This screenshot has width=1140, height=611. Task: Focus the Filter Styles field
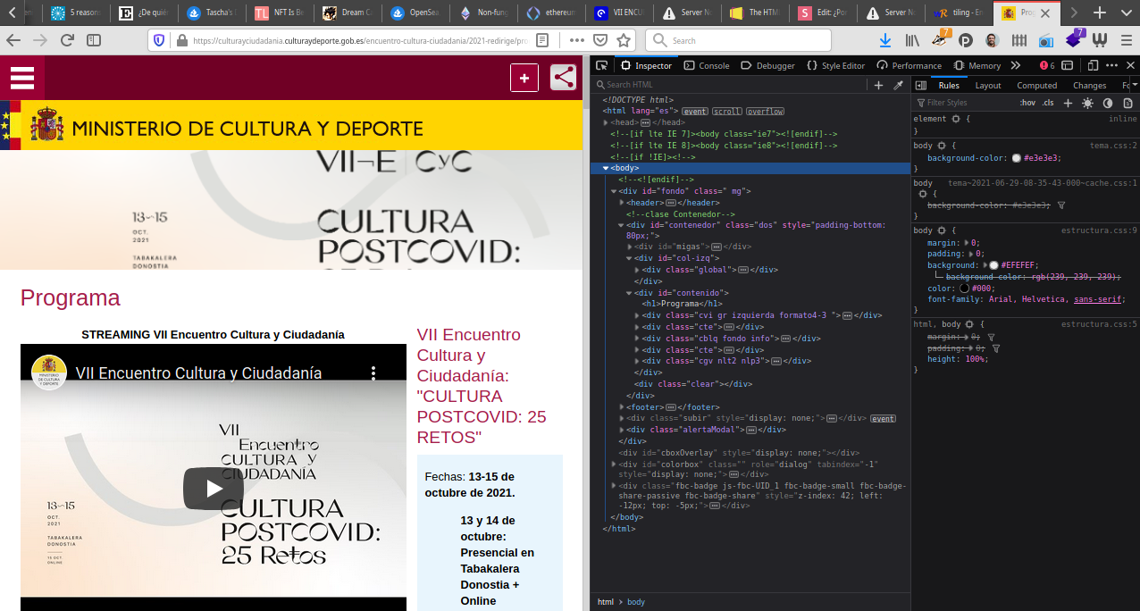965,103
